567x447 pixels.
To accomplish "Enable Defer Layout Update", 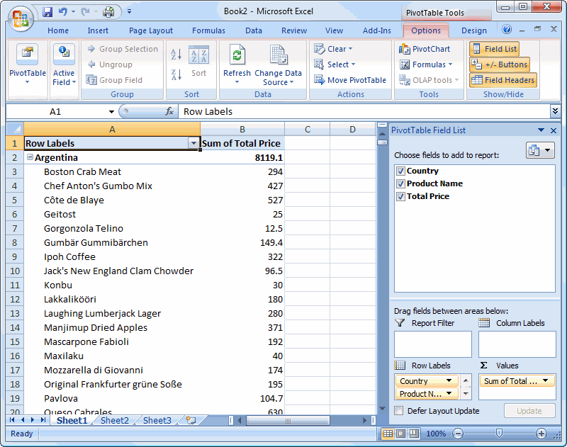I will [x=399, y=410].
